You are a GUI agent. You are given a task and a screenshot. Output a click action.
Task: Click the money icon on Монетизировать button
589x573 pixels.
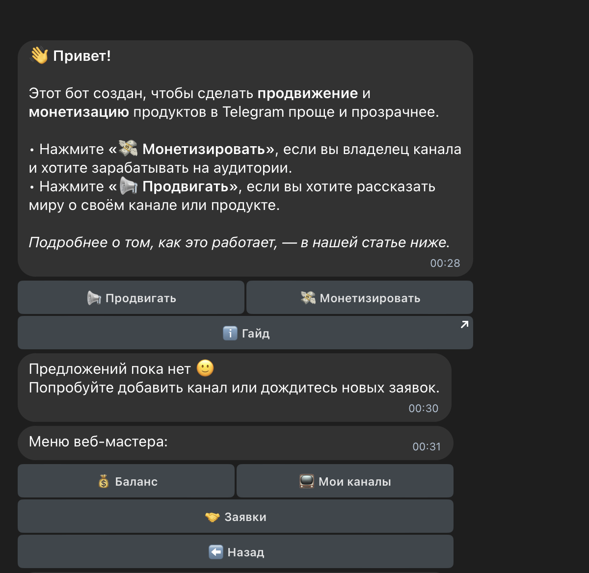pyautogui.click(x=308, y=297)
